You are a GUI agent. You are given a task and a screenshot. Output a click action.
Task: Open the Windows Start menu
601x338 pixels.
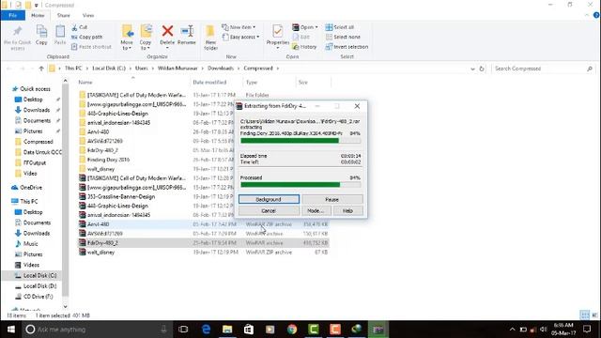click(x=10, y=330)
